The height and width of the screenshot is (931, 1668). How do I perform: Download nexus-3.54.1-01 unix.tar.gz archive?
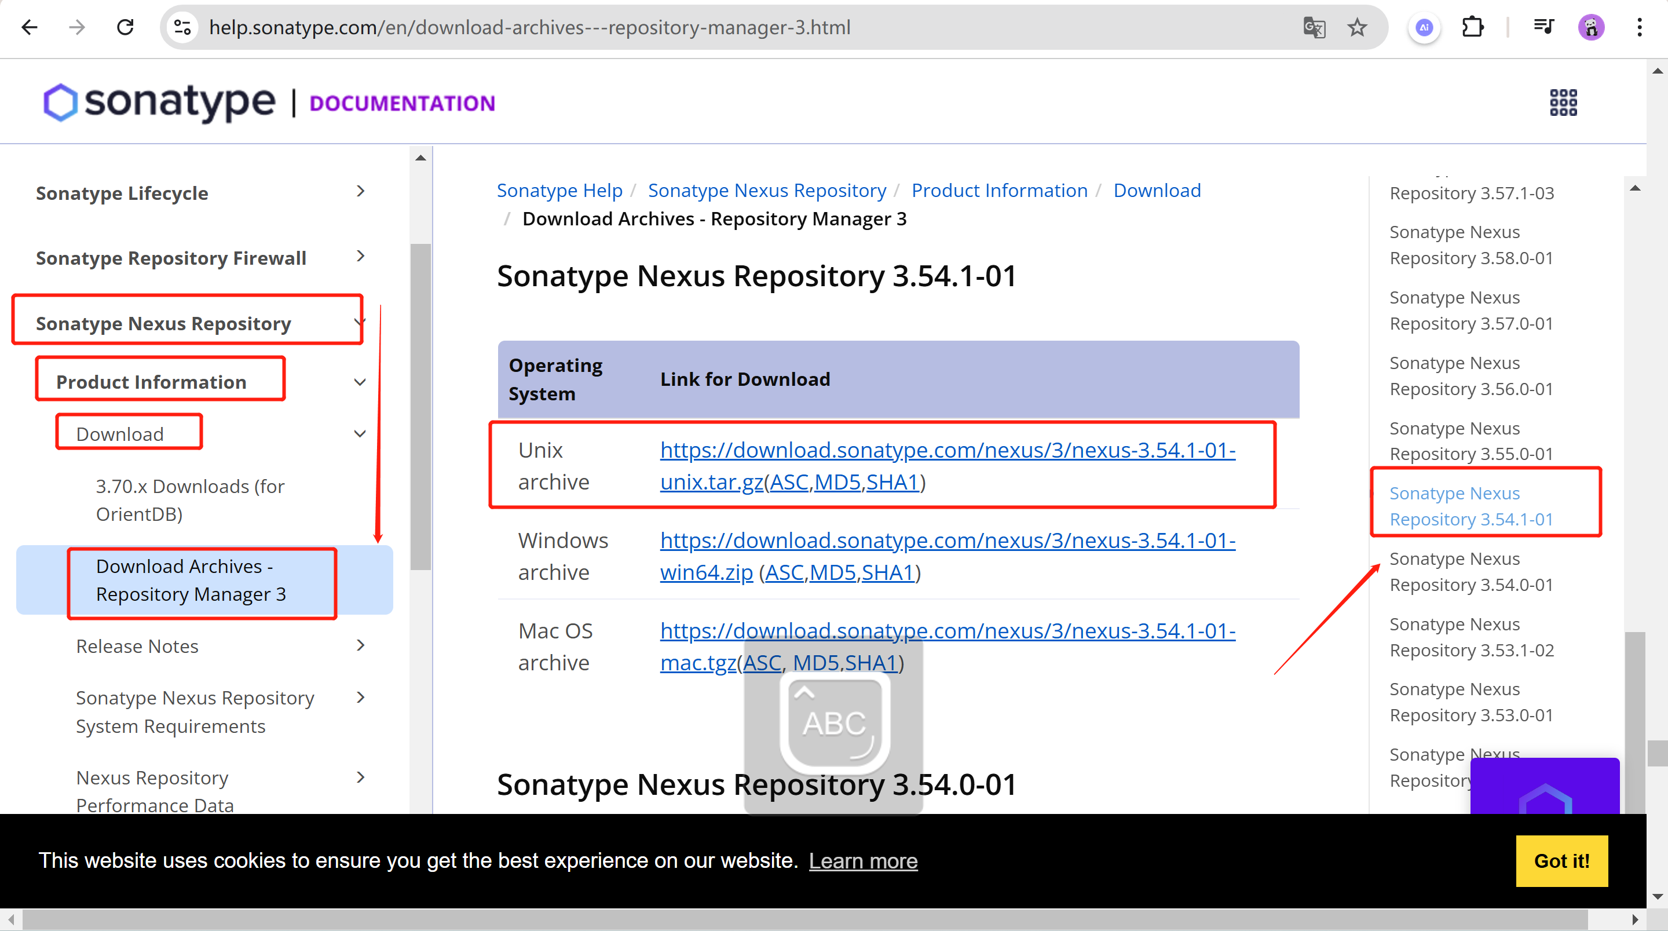click(948, 450)
